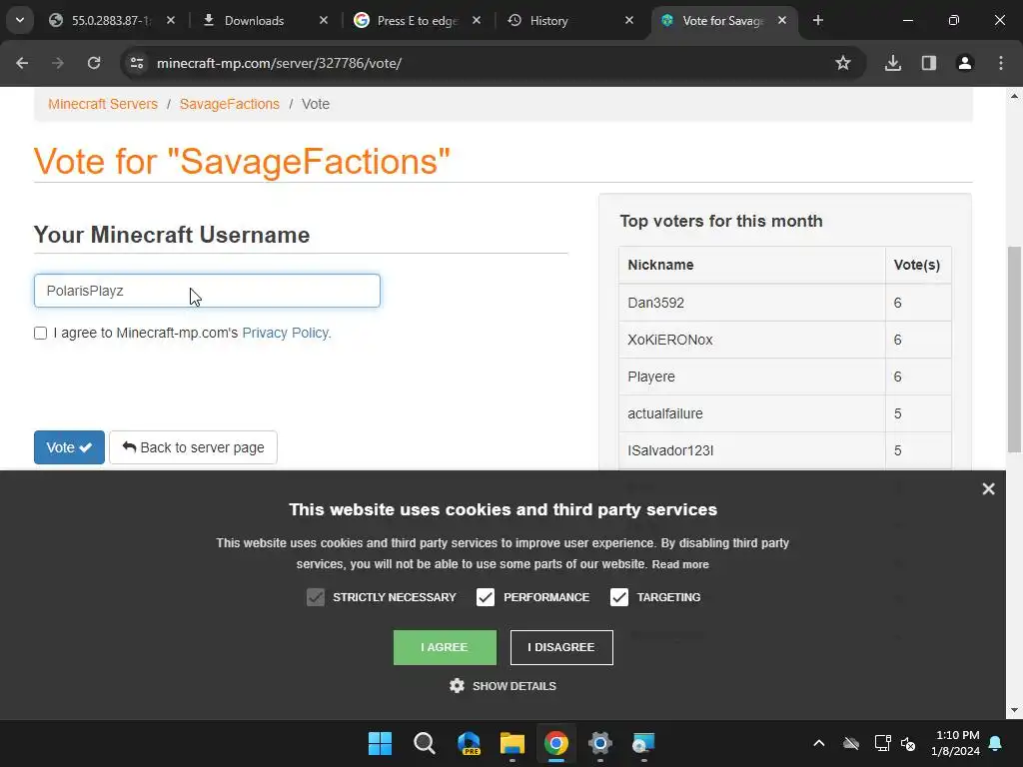The height and width of the screenshot is (767, 1023).
Task: Open the Chrome profile icon
Action: (965, 63)
